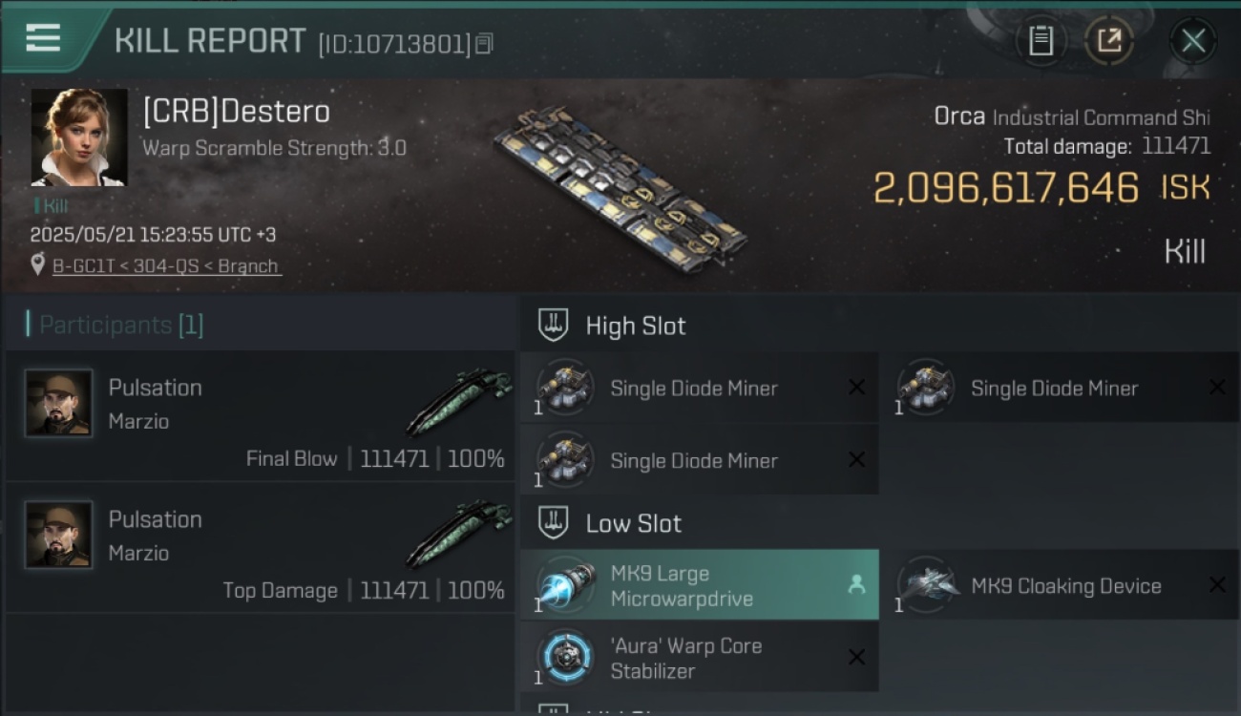Click the Orca ship image
1241x716 pixels.
point(620,186)
